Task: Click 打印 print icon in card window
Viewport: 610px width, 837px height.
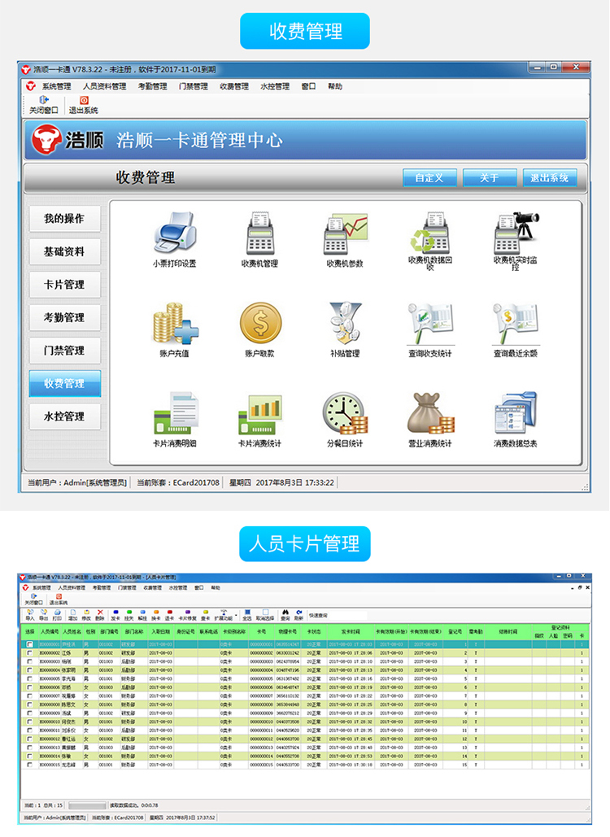Action: click(x=57, y=615)
